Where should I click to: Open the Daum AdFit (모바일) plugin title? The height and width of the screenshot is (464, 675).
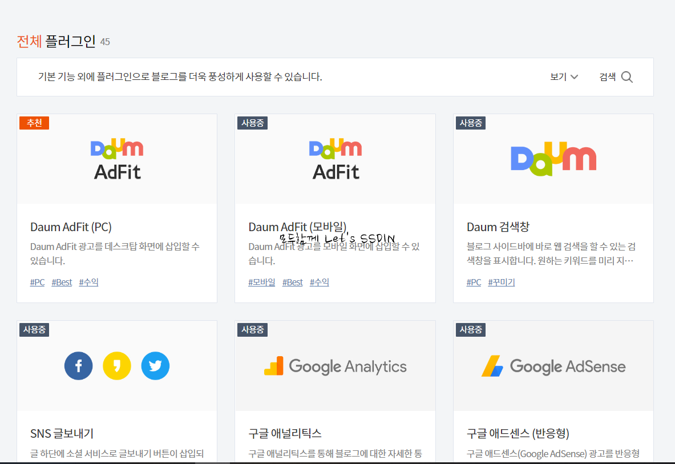297,227
